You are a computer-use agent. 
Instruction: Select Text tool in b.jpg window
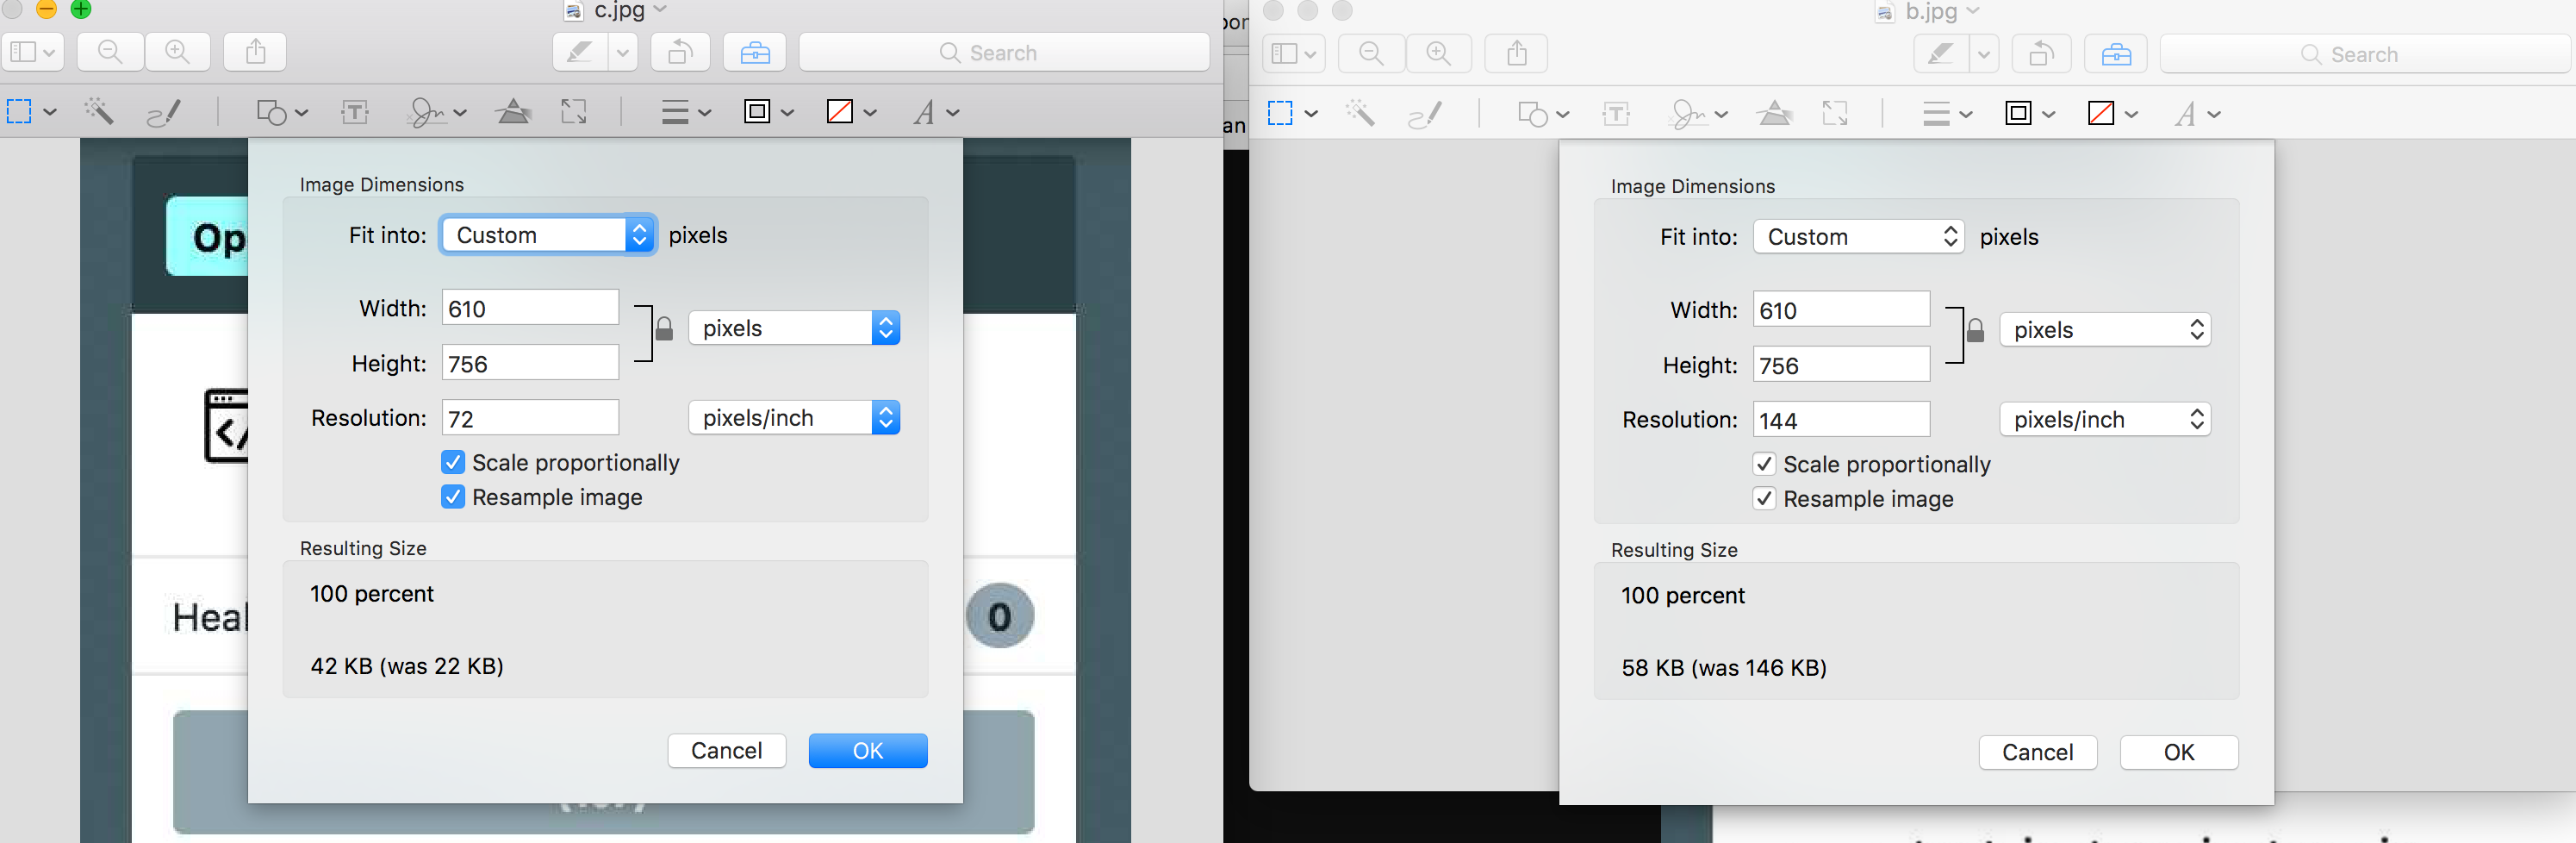tap(1616, 114)
